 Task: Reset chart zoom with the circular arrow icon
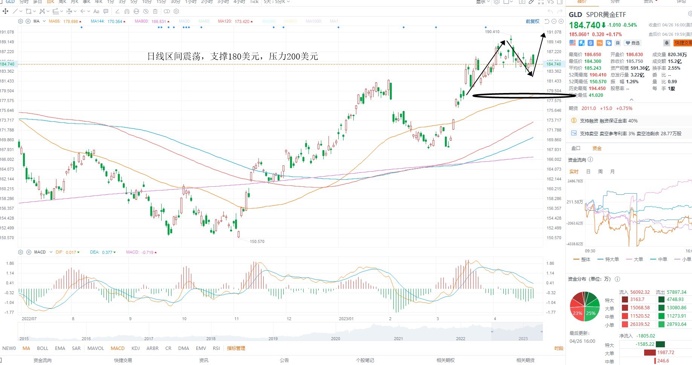pyautogui.click(x=547, y=21)
